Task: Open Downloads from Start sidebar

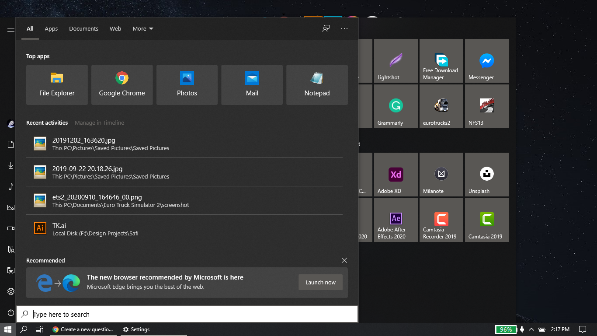Action: 11,165
